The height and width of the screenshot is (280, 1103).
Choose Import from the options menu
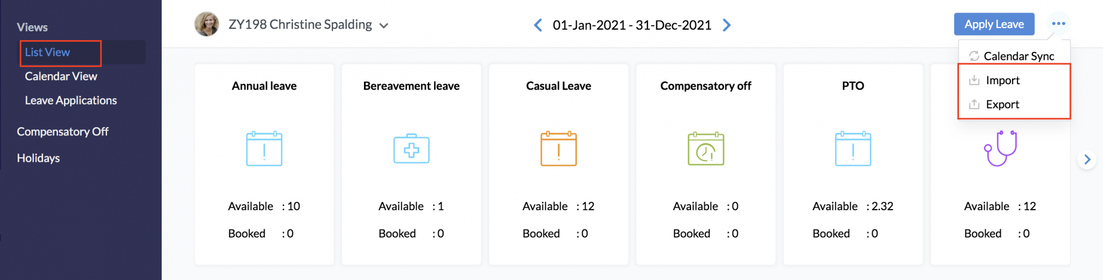(x=1003, y=80)
